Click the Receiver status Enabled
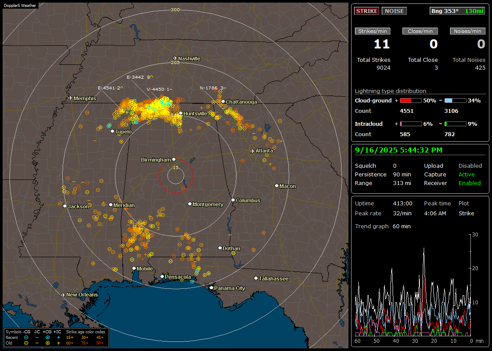492x351 pixels. 470,183
